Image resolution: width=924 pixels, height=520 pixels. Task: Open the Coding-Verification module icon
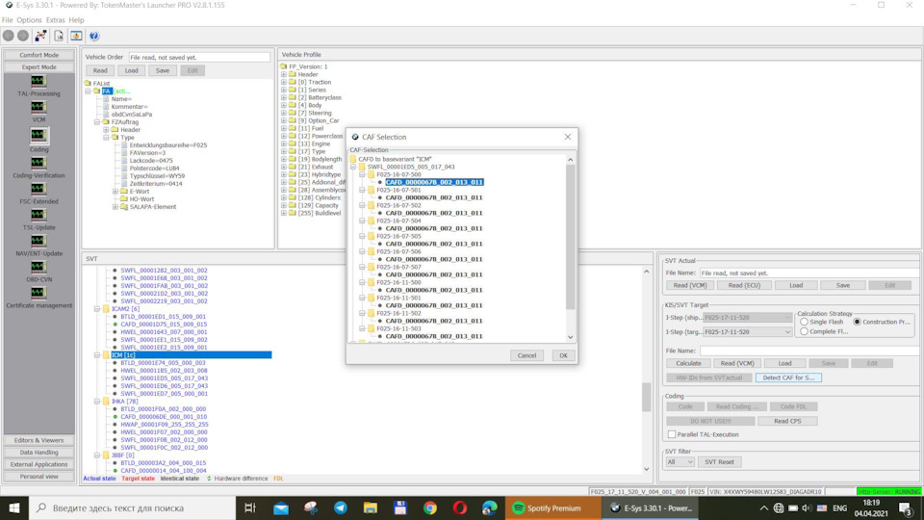coord(38,163)
